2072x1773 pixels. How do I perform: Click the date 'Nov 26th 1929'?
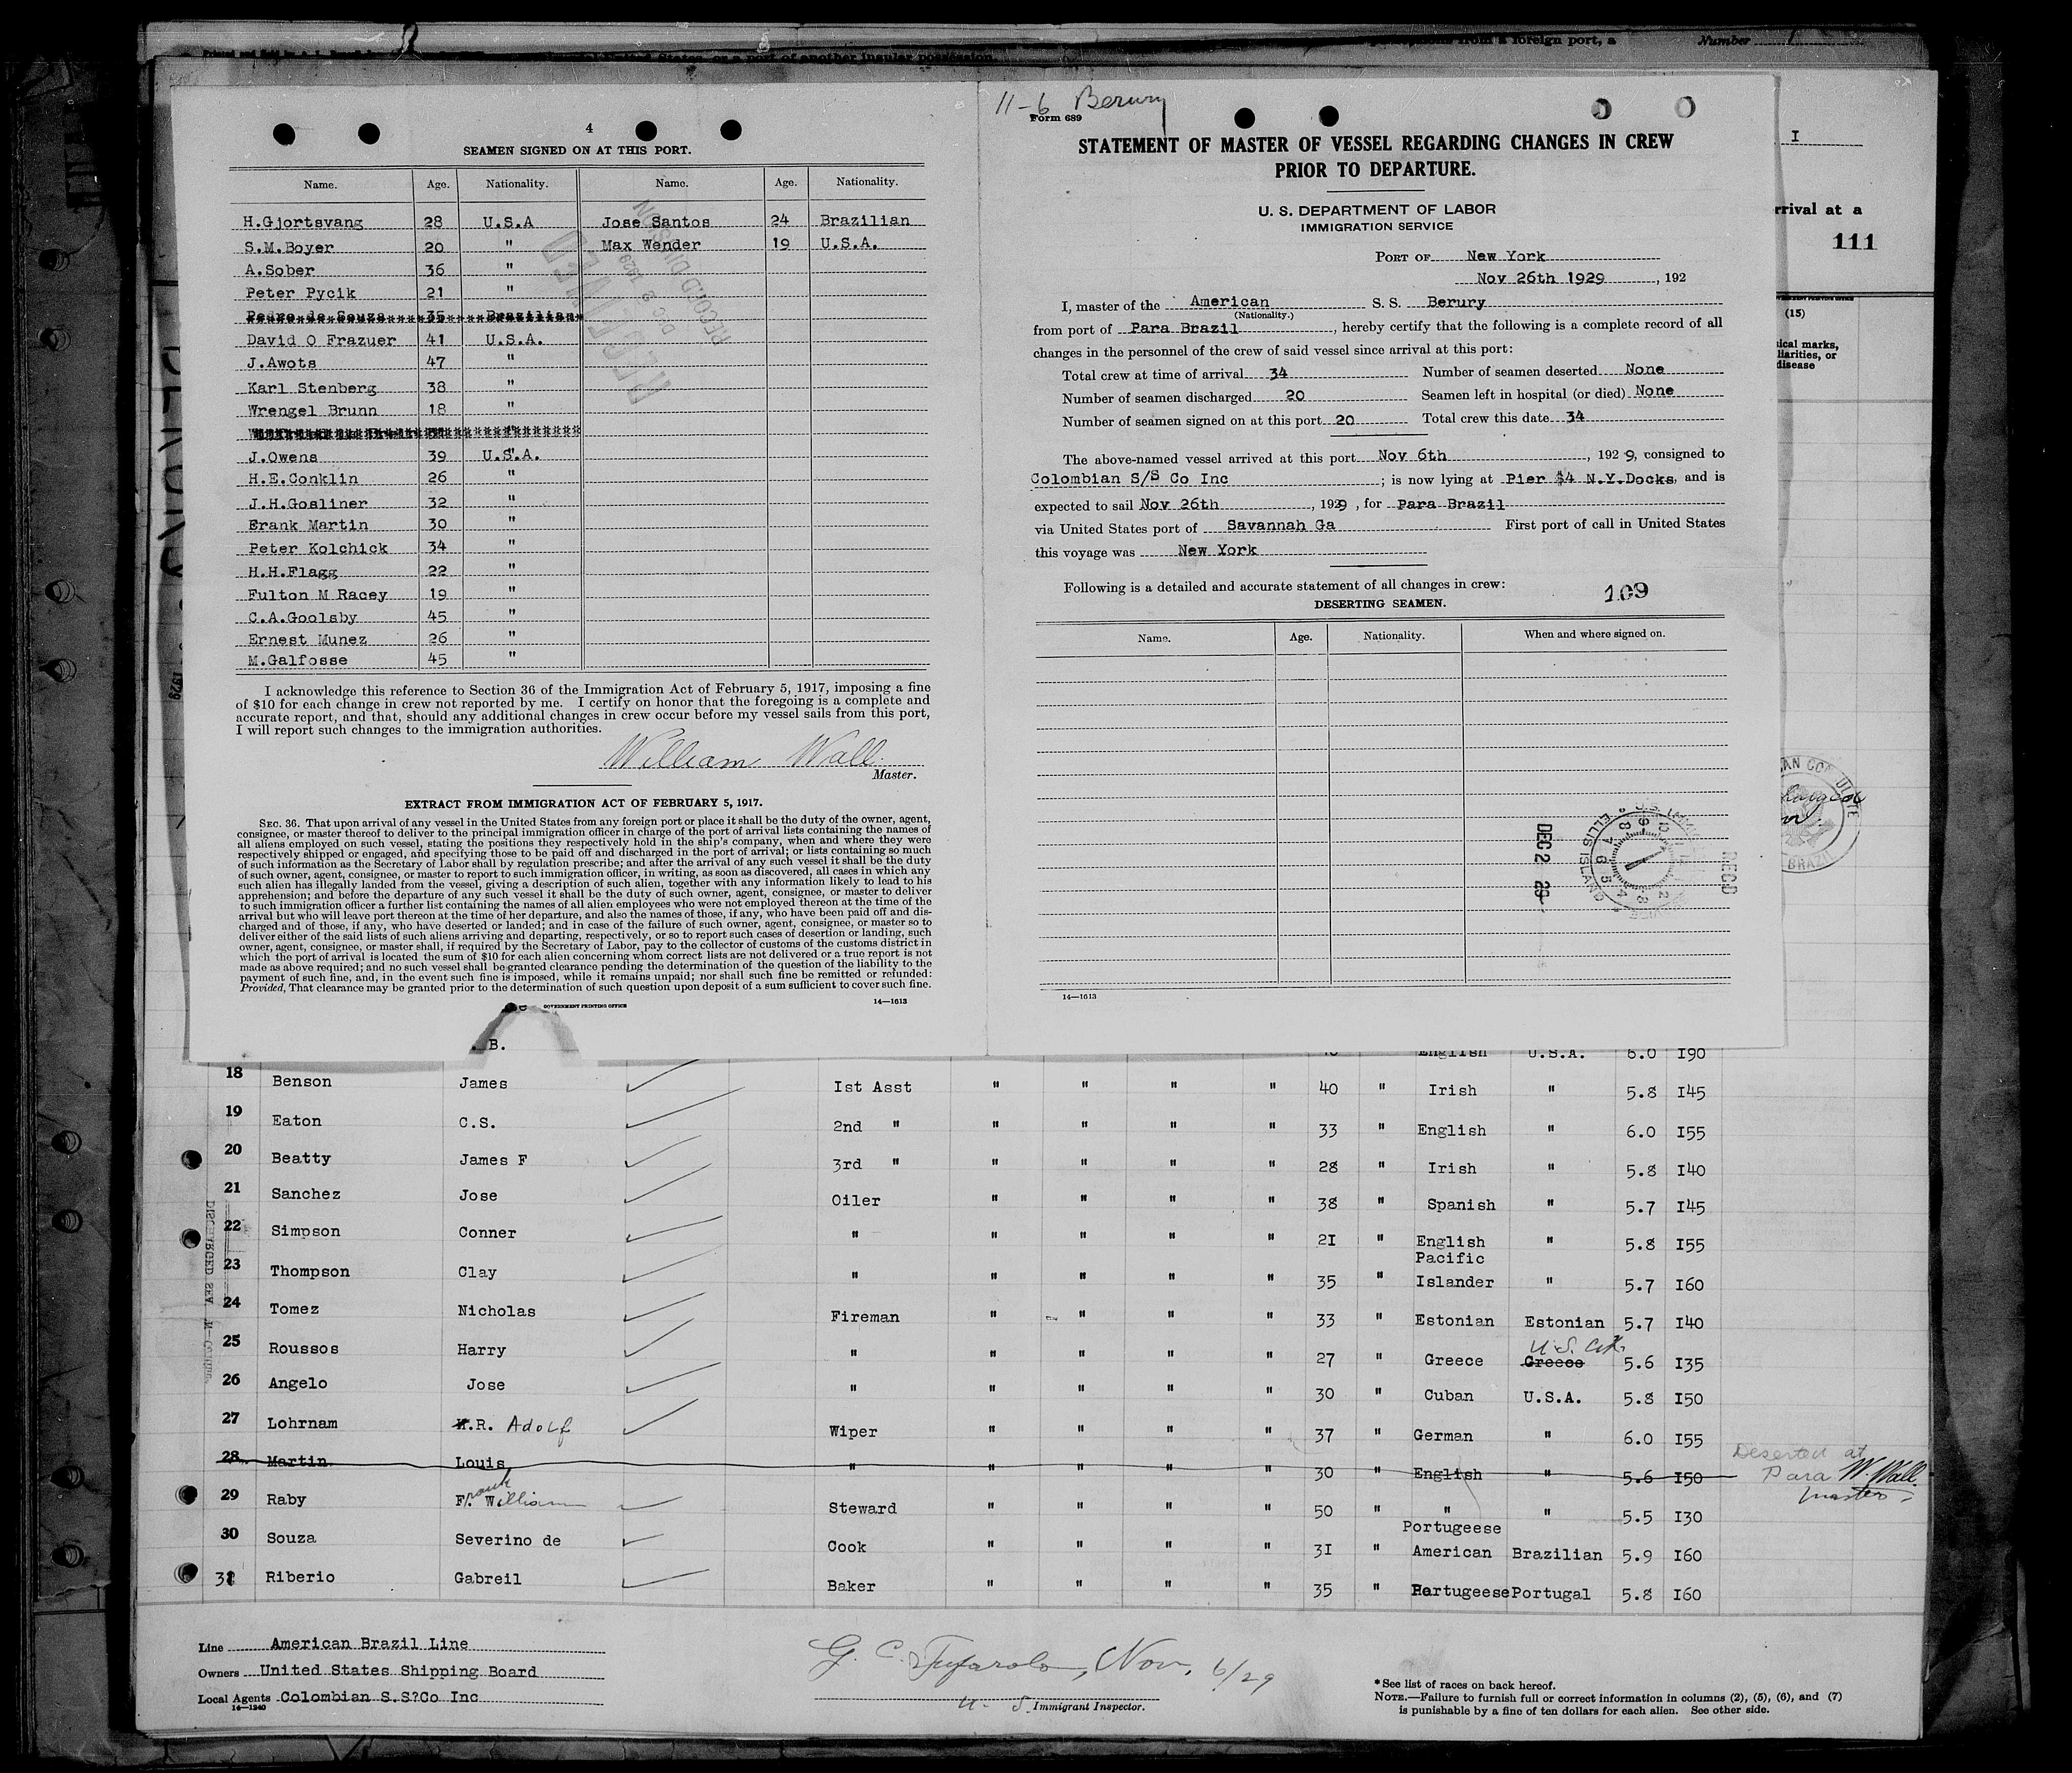coord(1541,279)
